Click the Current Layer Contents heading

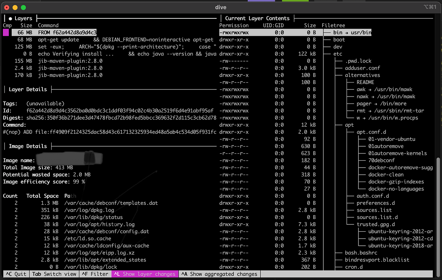point(257,18)
